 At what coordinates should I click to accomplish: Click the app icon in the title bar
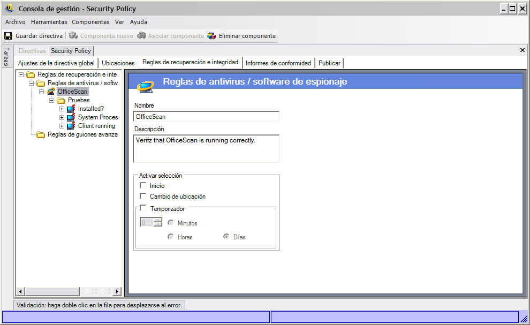coord(10,9)
